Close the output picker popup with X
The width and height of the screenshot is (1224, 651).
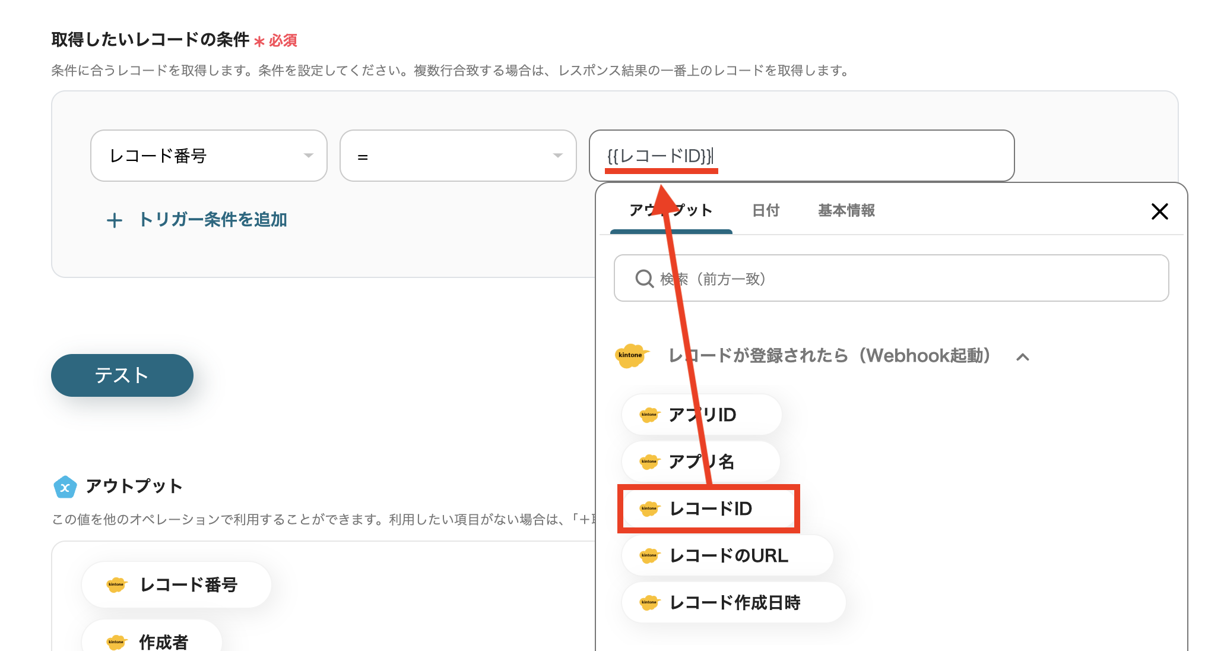pyautogui.click(x=1159, y=211)
